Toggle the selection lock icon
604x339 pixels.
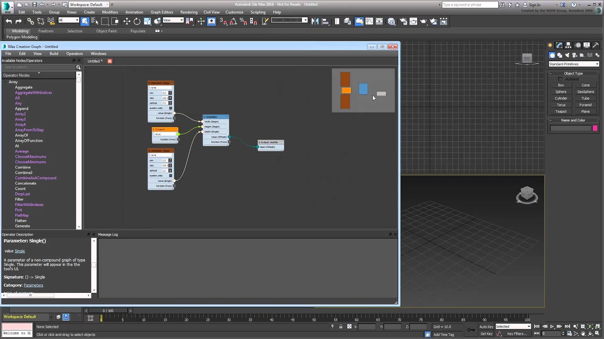click(341, 326)
